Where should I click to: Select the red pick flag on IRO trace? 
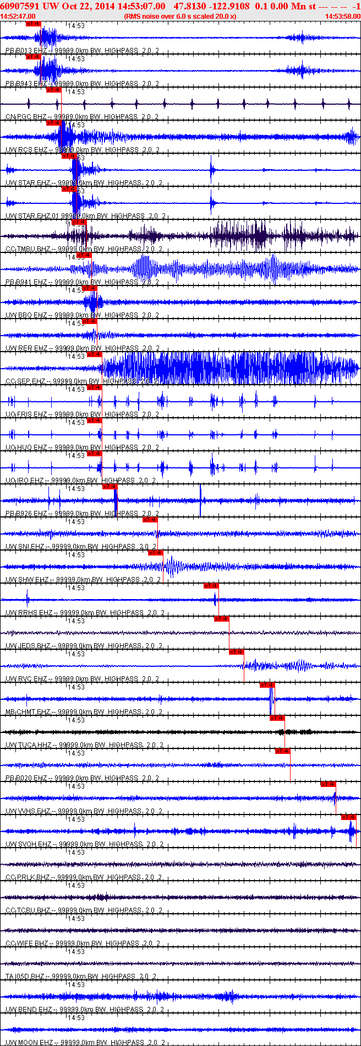[x=95, y=454]
